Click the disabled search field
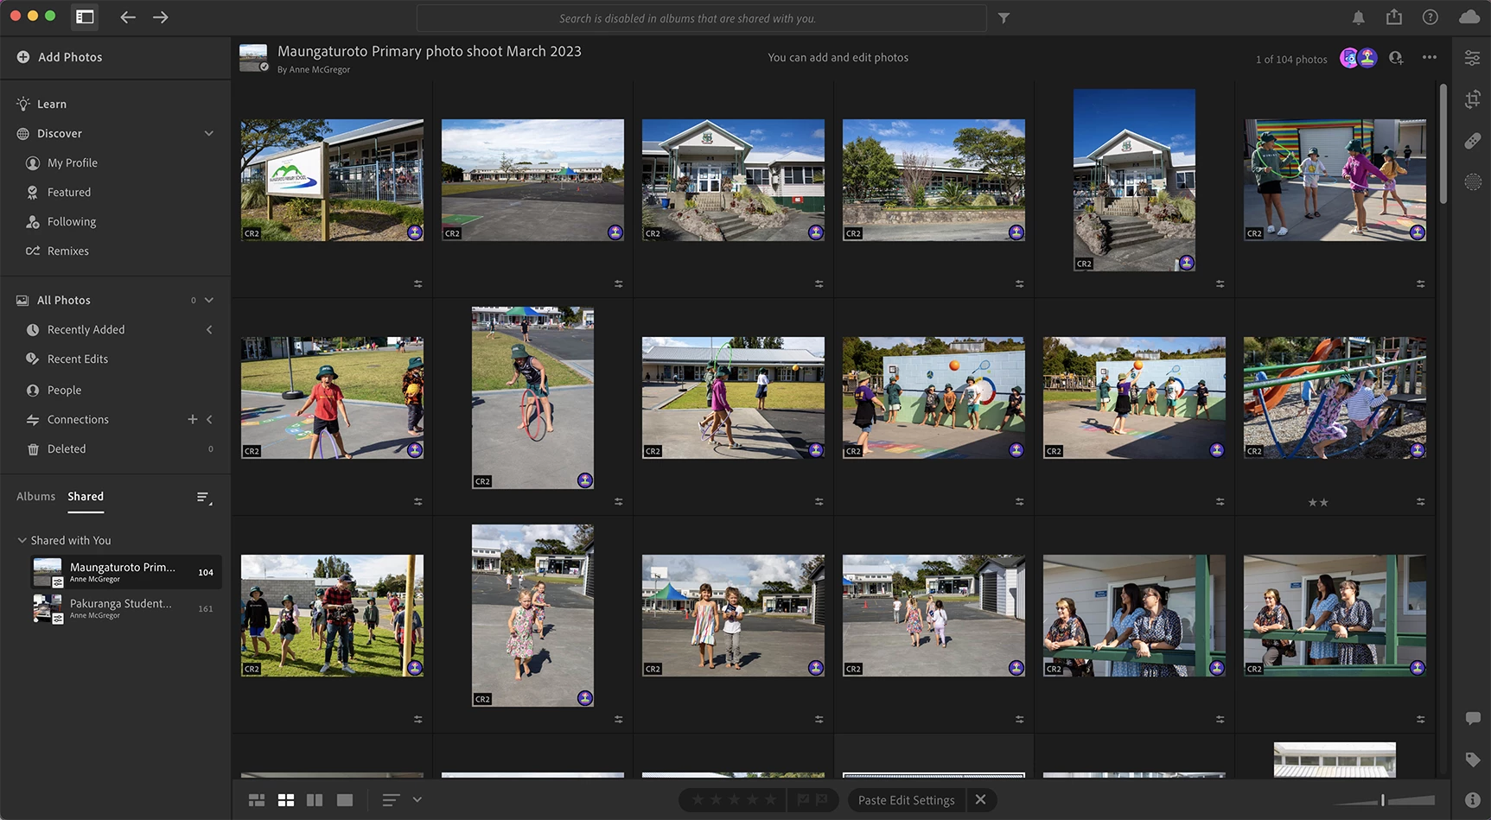Viewport: 1491px width, 820px height. point(701,18)
